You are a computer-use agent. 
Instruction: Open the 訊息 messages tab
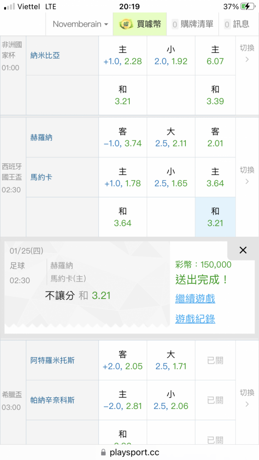[x=237, y=24]
